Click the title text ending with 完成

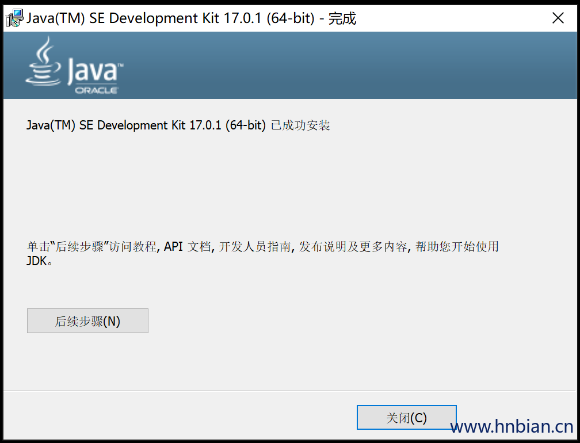coord(191,18)
